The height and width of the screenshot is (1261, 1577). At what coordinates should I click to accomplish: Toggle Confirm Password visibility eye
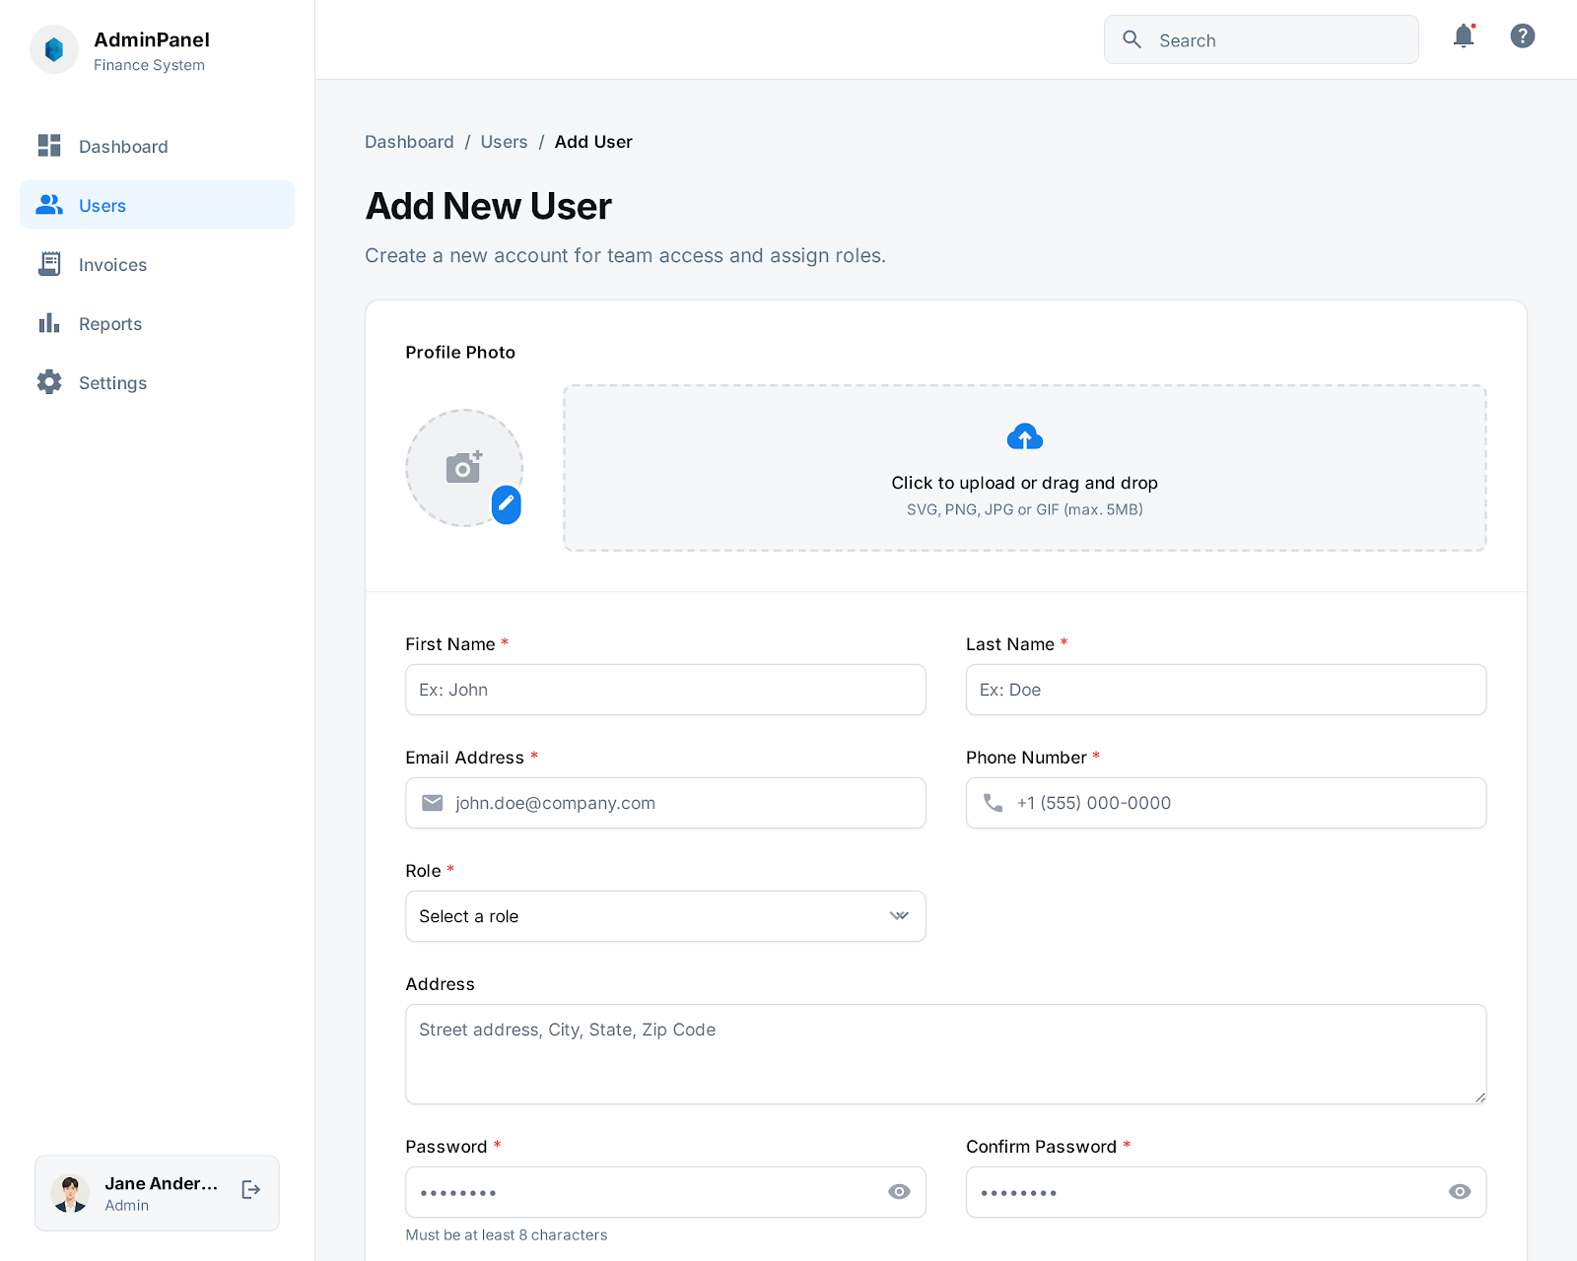click(x=1460, y=1192)
